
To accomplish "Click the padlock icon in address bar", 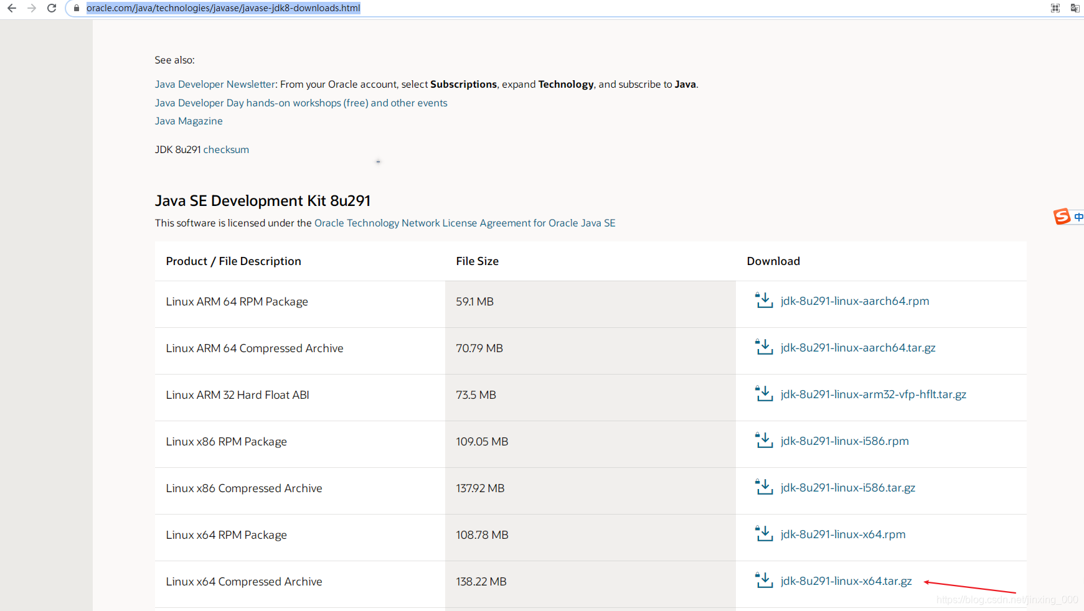I will click(x=77, y=8).
